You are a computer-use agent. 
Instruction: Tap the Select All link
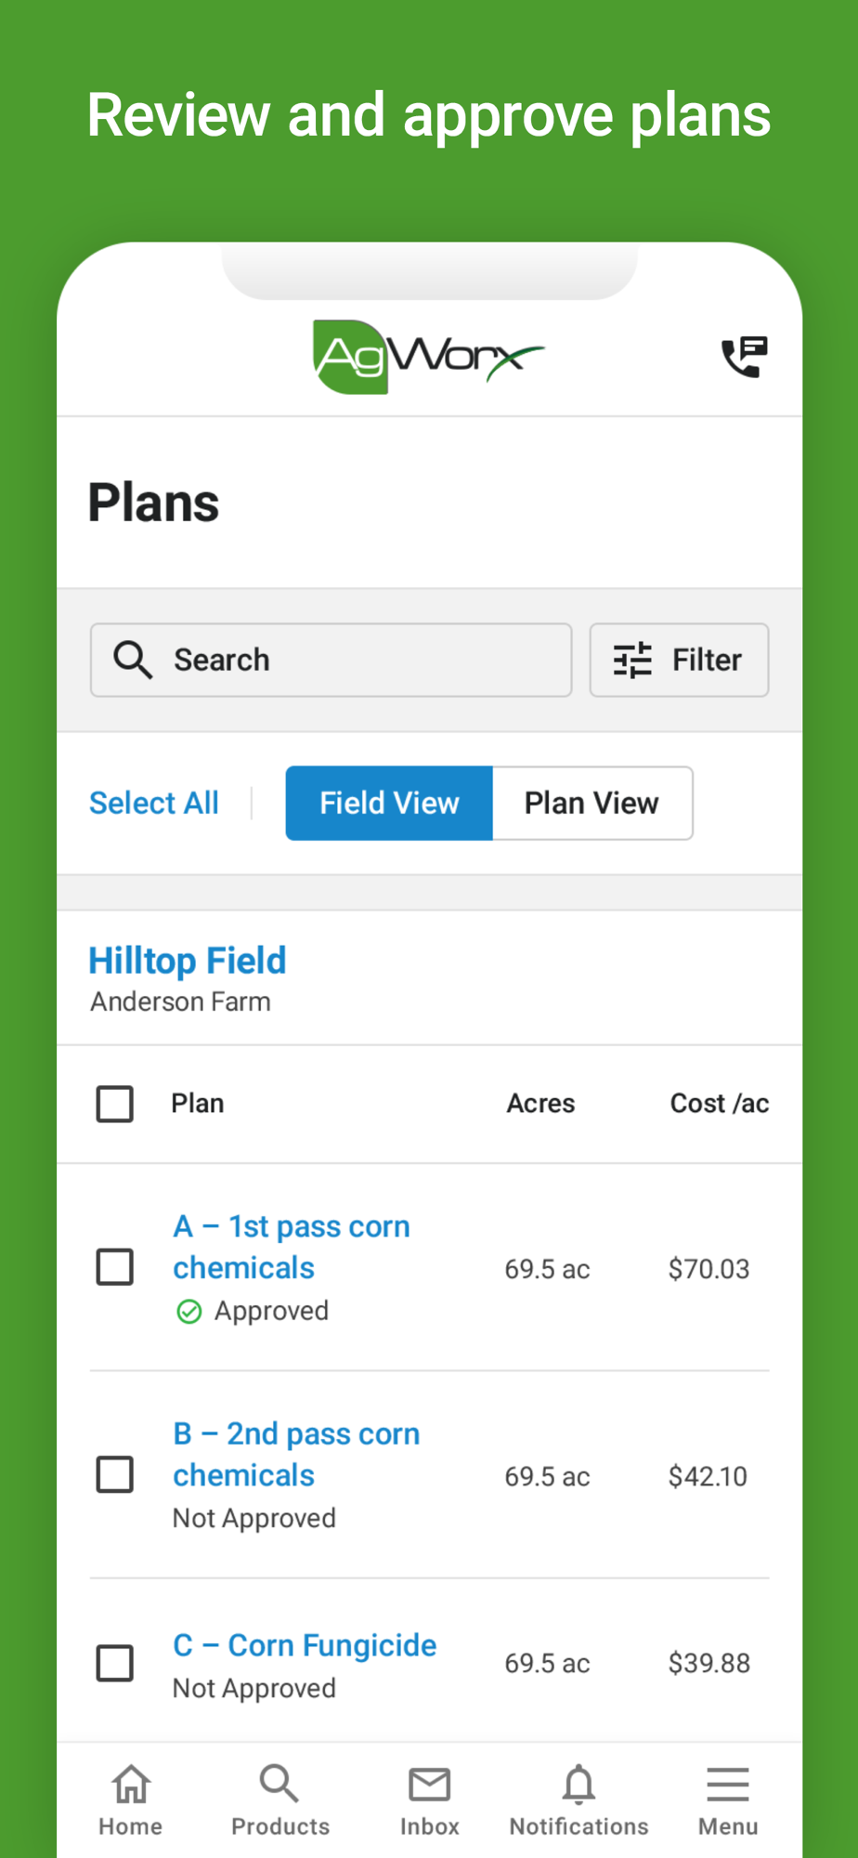154,803
